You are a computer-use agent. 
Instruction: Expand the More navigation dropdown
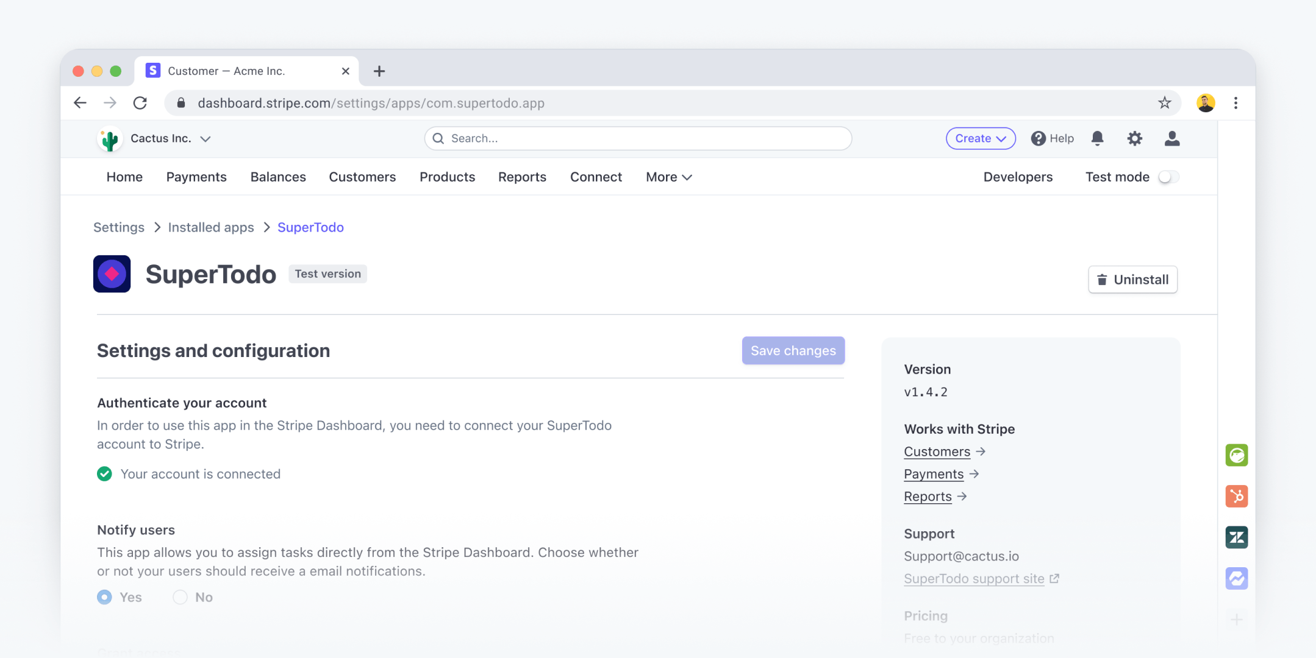[x=668, y=176]
